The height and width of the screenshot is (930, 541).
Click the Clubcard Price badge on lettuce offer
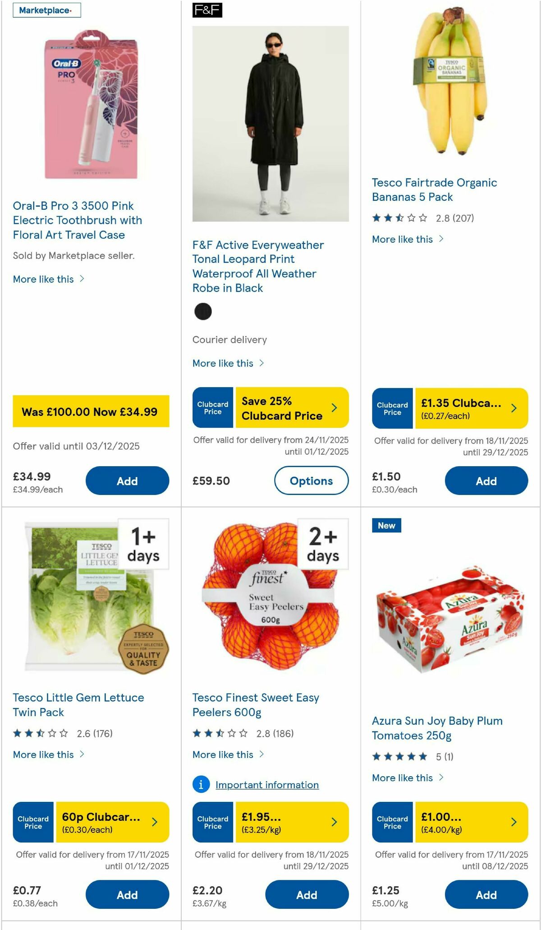[x=32, y=822]
